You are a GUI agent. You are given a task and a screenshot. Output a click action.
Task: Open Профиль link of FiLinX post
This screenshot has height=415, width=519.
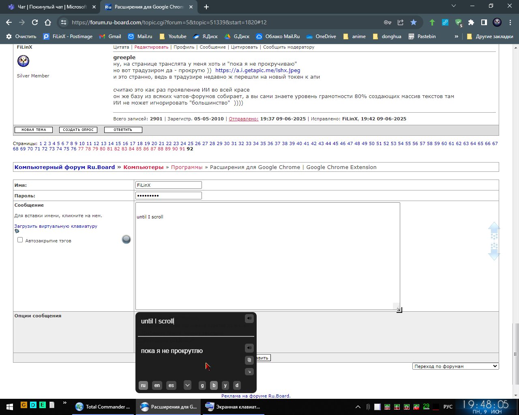point(184,47)
